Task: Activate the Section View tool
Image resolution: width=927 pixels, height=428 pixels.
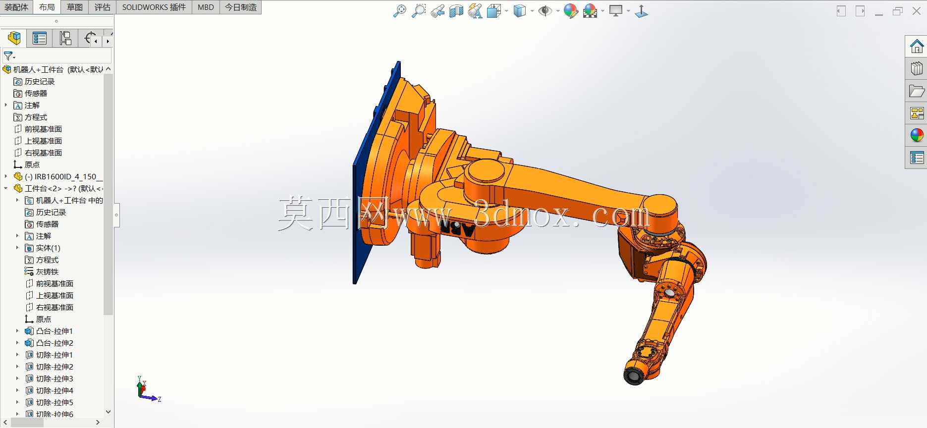Action: 456,11
